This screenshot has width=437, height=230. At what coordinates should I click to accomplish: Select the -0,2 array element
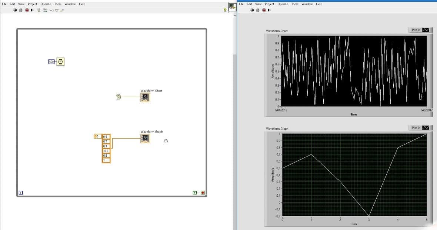(106, 151)
